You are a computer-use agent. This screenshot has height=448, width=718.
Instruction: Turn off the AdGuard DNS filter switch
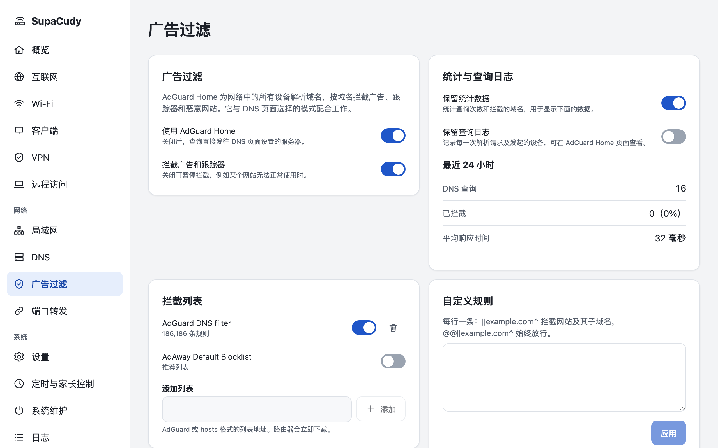[x=364, y=327]
